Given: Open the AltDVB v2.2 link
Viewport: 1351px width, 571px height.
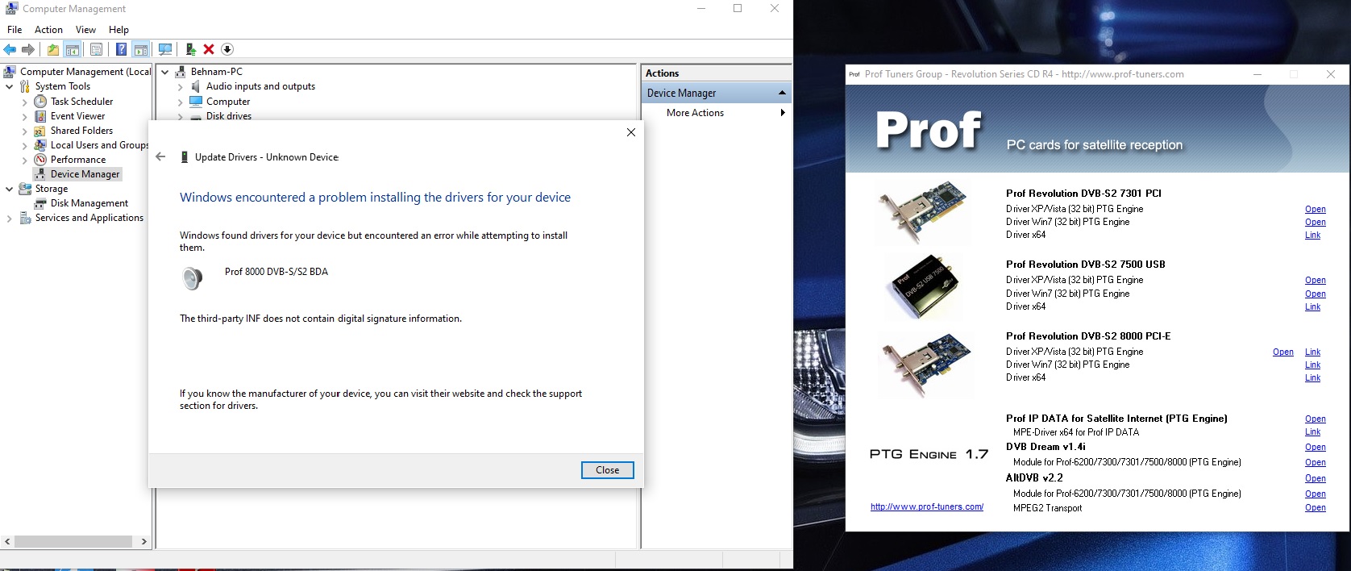Looking at the screenshot, I should (1315, 478).
